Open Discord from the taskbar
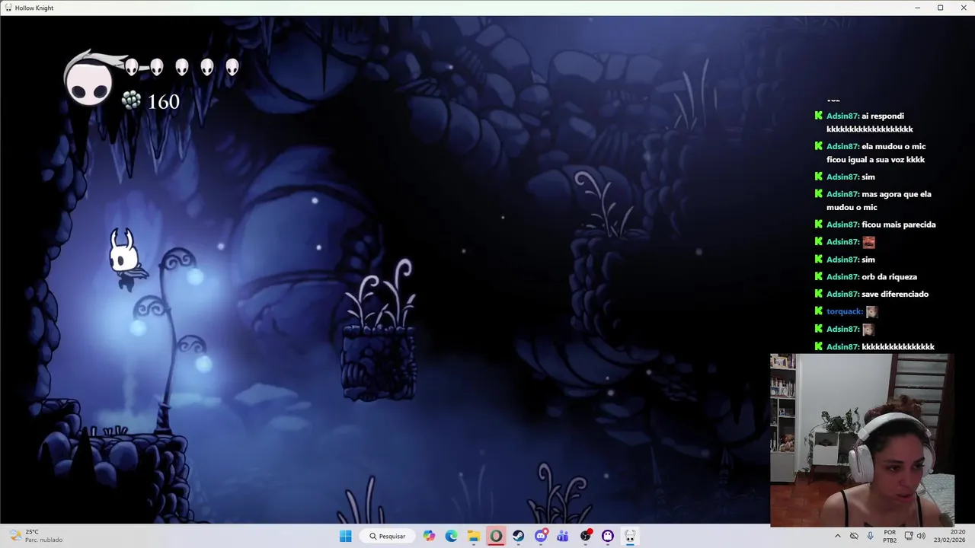975x548 pixels. (x=541, y=536)
